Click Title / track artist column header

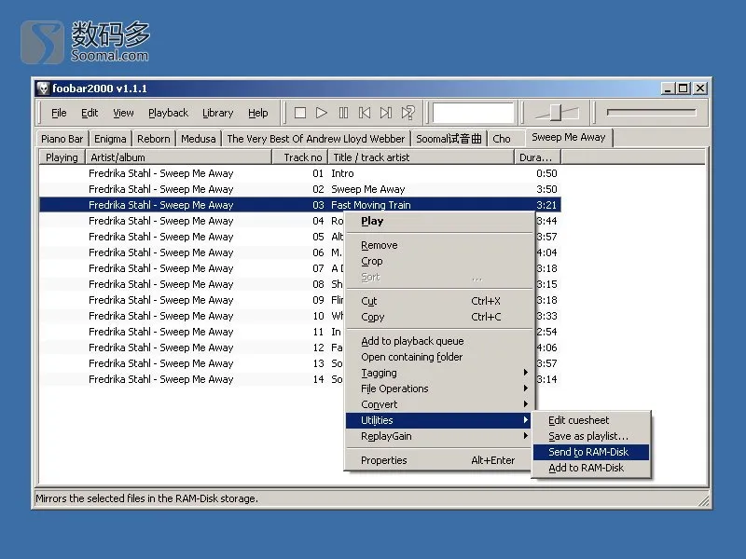[421, 157]
